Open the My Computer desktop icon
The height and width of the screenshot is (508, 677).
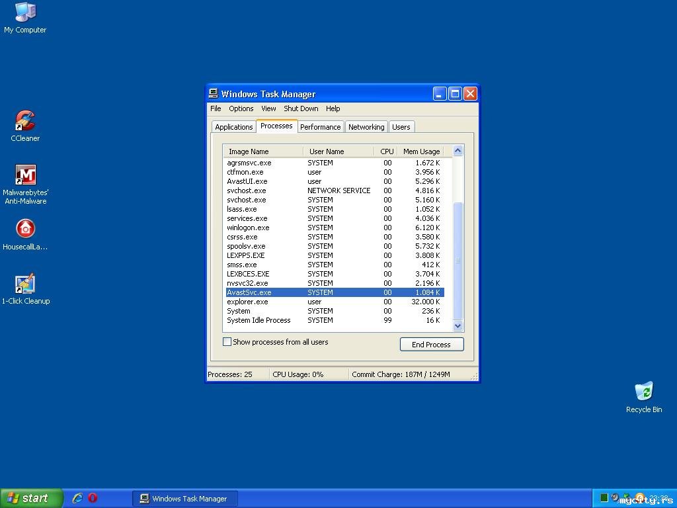point(25,19)
